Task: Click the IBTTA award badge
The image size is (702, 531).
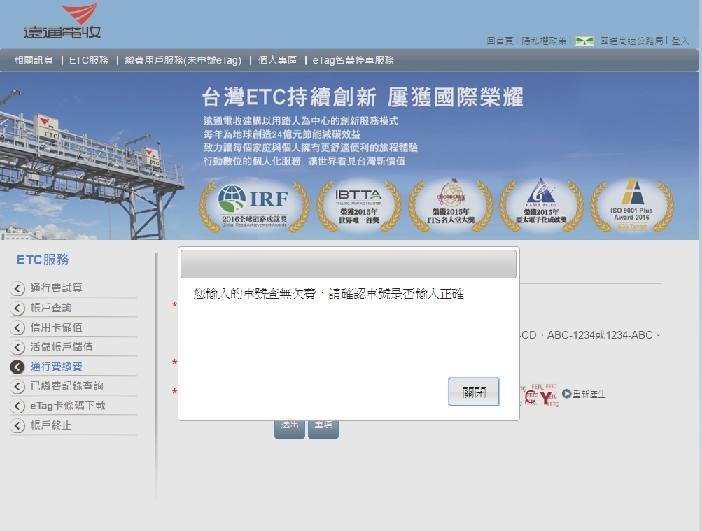Action: pyautogui.click(x=358, y=206)
